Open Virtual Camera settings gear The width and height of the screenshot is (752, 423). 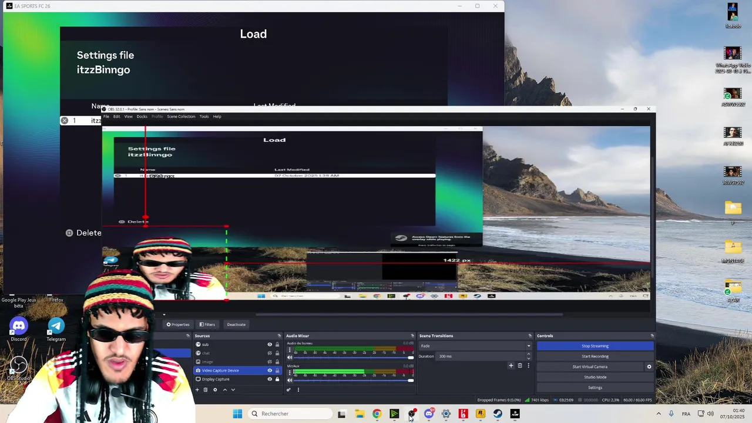tap(649, 367)
